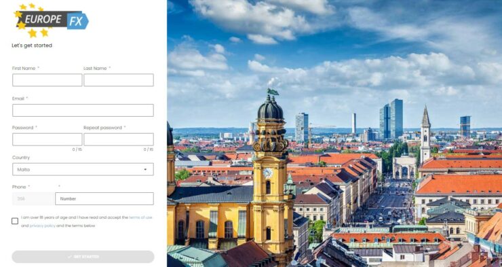Focus the Last Name input field
The height and width of the screenshot is (267, 502).
pos(119,80)
